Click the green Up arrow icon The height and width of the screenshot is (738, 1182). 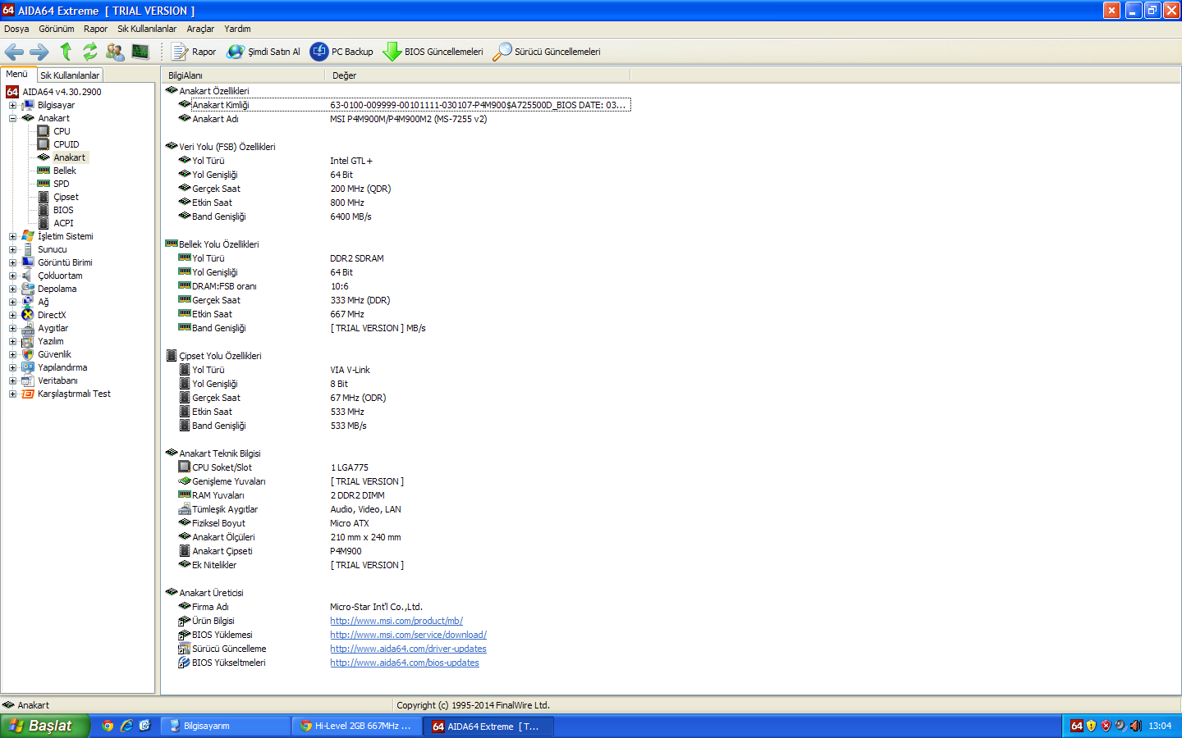coord(66,52)
